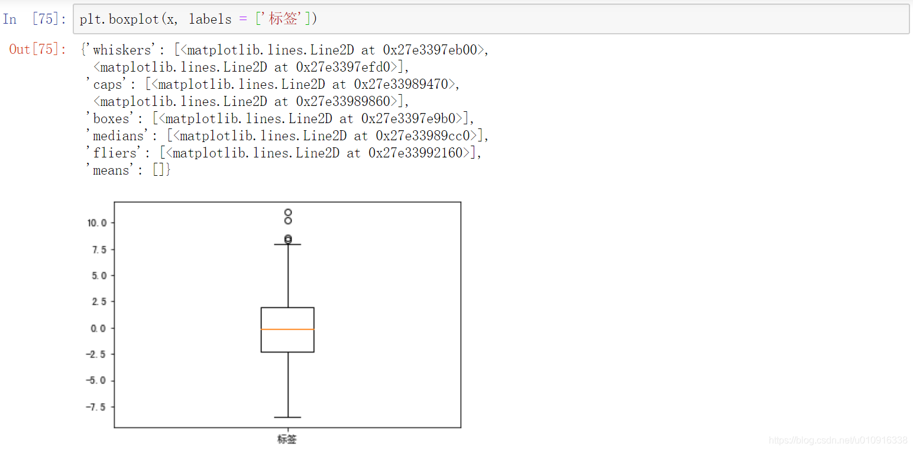Click the topmost outlier circle in plot
This screenshot has width=913, height=451.
click(288, 212)
